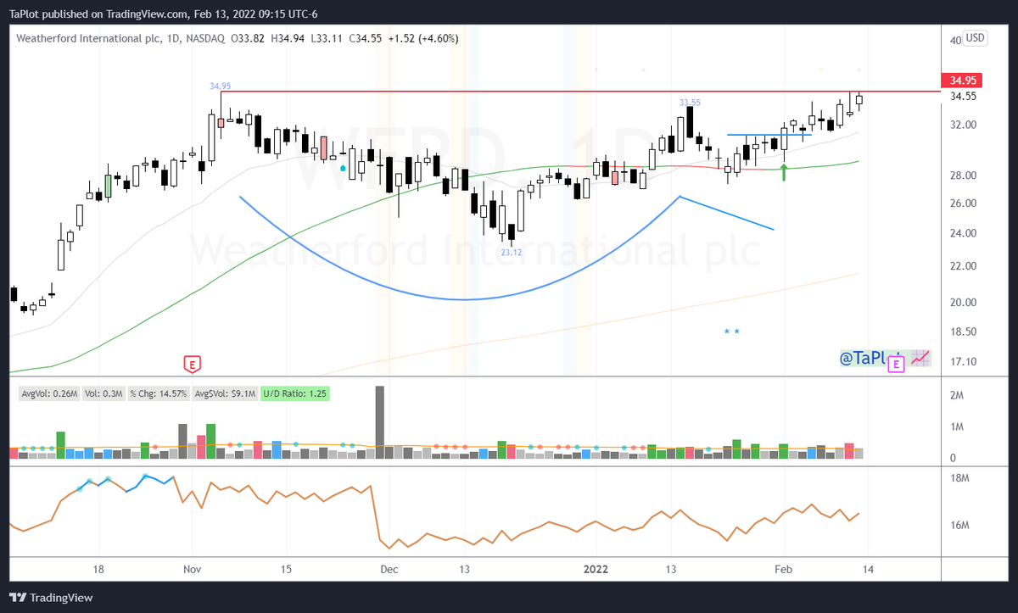Click the pink chart icon beside @TaPlot
The height and width of the screenshot is (613, 1018).
(920, 359)
